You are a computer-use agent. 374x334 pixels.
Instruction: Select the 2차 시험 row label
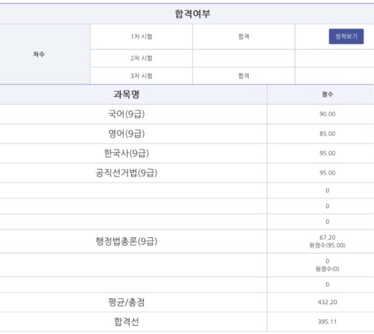click(142, 58)
